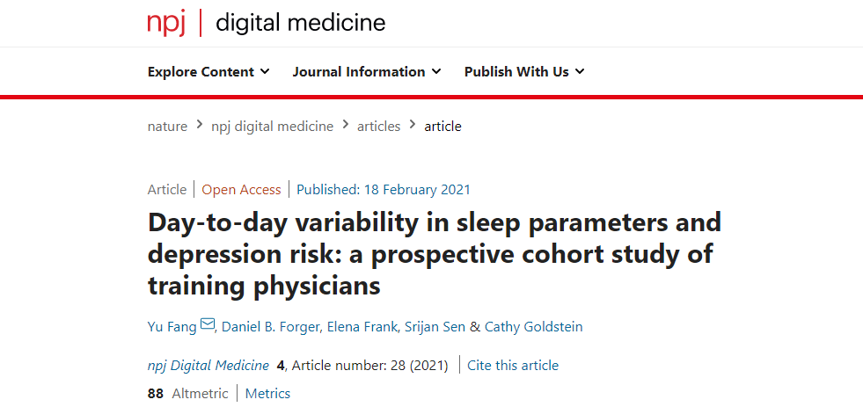This screenshot has width=863, height=407.
Task: View author Srijan Sen's info
Action: (x=435, y=327)
